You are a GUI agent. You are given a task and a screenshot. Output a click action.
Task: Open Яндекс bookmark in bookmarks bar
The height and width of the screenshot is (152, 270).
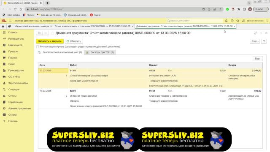click(x=95, y=15)
